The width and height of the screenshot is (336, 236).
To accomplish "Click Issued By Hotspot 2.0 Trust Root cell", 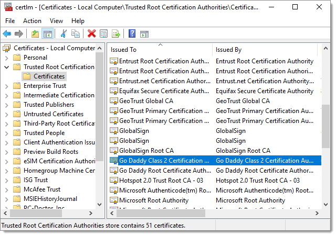I will (x=258, y=181).
